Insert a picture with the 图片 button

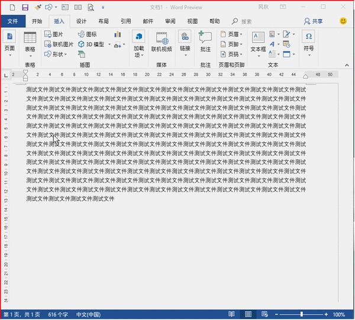coord(54,34)
